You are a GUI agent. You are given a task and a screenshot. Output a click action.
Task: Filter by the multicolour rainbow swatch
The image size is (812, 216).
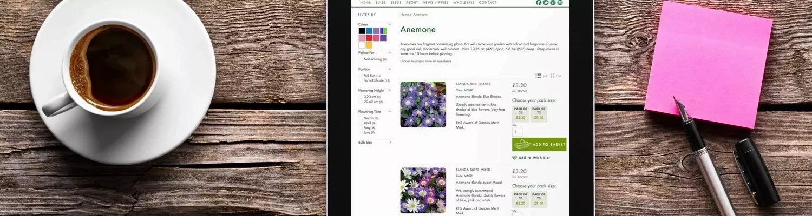click(383, 31)
